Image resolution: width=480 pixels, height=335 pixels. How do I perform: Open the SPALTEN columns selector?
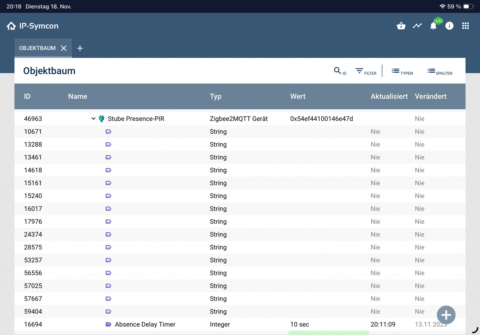pyautogui.click(x=440, y=72)
